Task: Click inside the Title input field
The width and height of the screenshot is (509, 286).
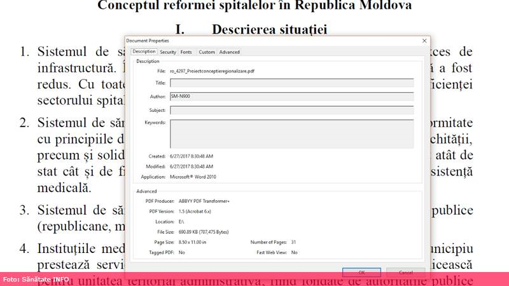Action: point(291,83)
